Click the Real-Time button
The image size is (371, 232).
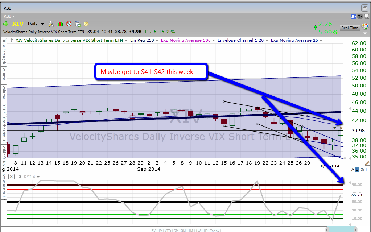pyautogui.click(x=350, y=28)
